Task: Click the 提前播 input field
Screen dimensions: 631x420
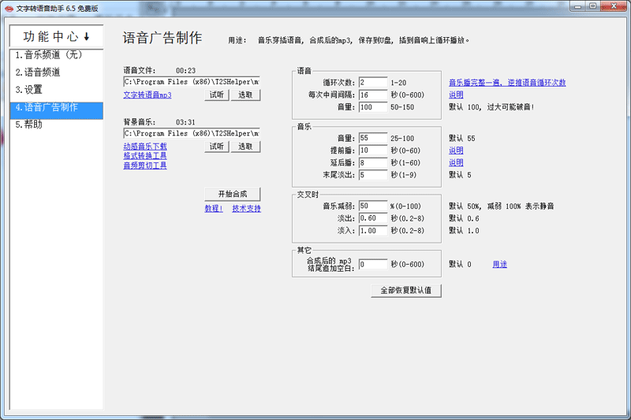Action: (x=373, y=151)
